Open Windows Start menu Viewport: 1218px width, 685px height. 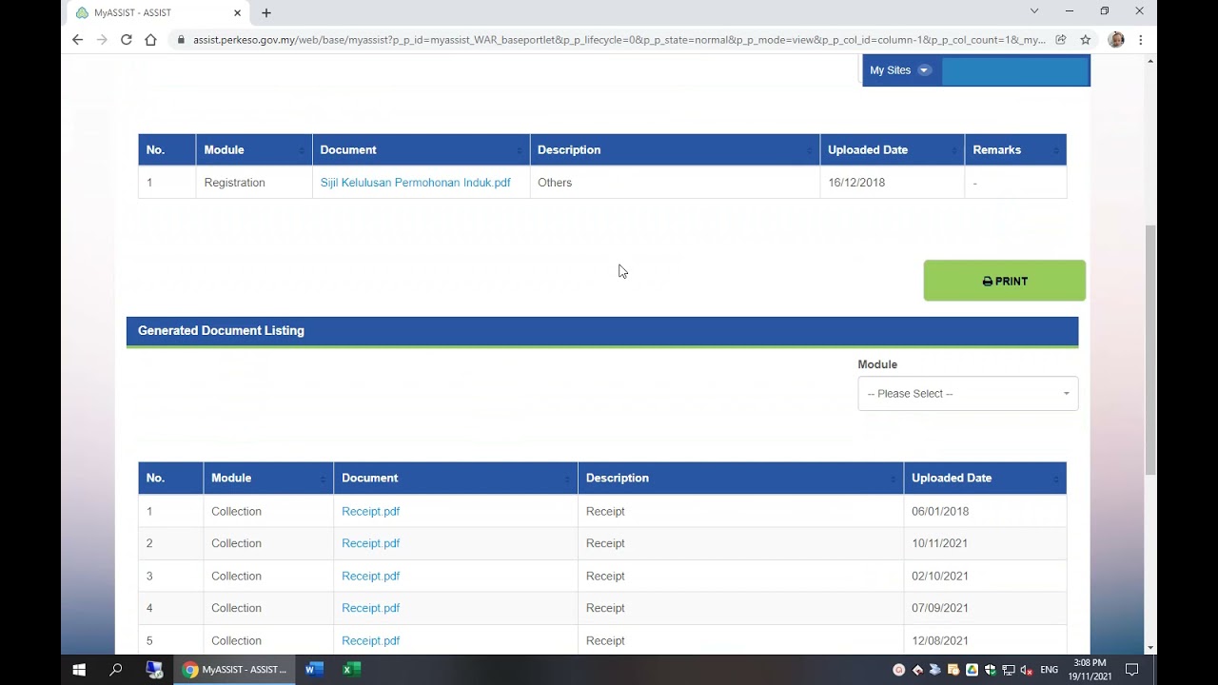(79, 670)
